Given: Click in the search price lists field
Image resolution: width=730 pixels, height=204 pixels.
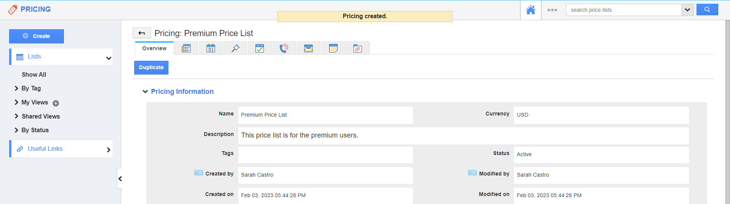Looking at the screenshot, I should pyautogui.click(x=624, y=10).
